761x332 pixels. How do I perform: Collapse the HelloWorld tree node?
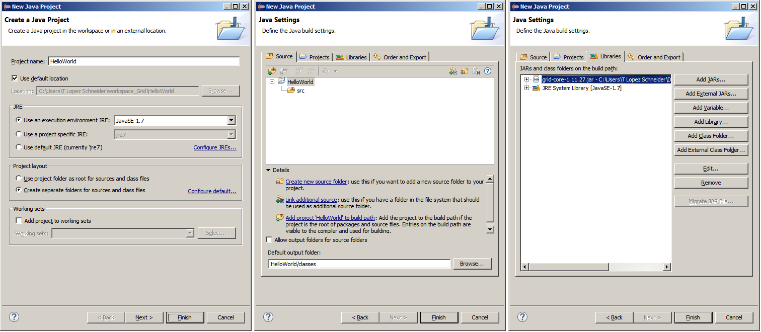click(272, 81)
